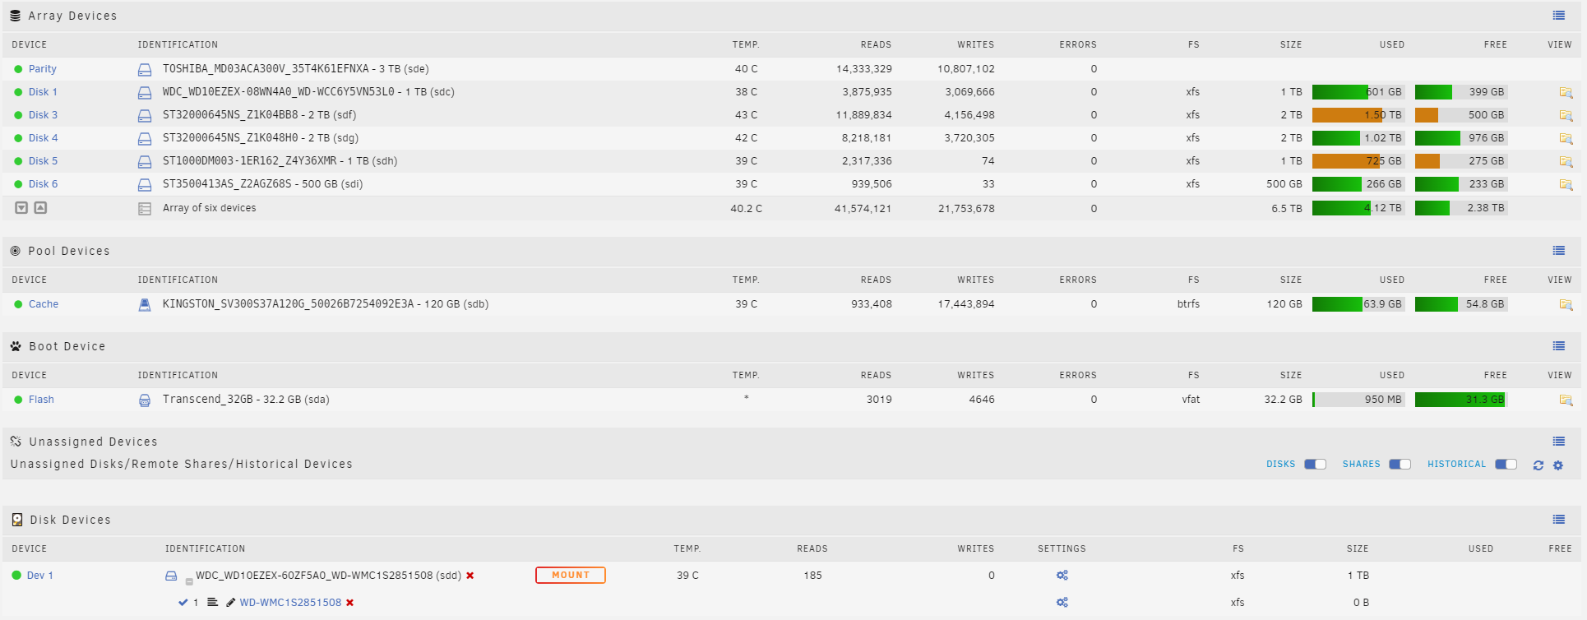Click the 31.3 GB free bar for Flash

tap(1460, 400)
